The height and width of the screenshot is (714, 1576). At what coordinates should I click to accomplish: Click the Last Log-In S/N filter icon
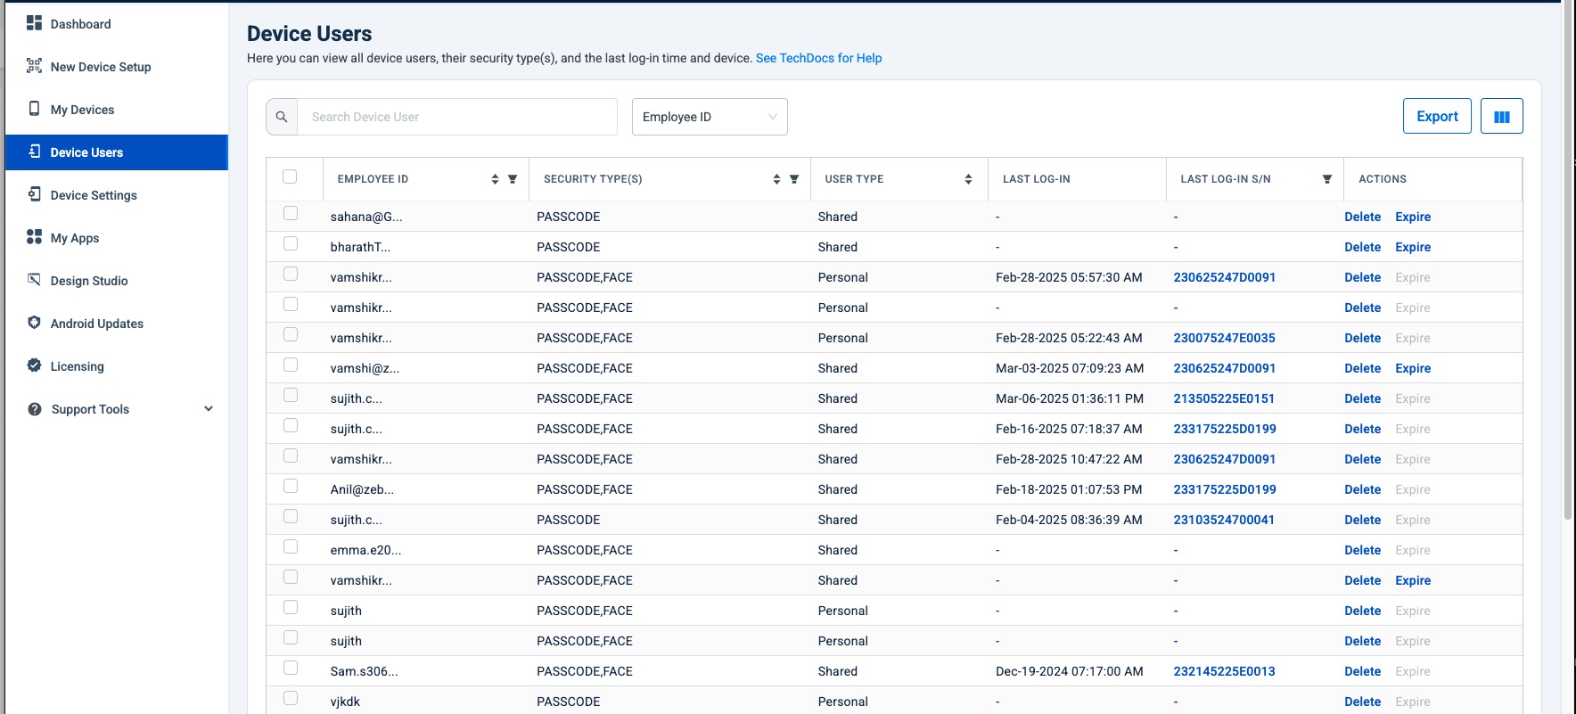tap(1327, 179)
